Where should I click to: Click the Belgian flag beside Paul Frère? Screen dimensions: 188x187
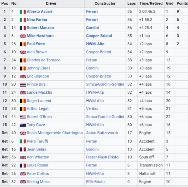coord(23,44)
